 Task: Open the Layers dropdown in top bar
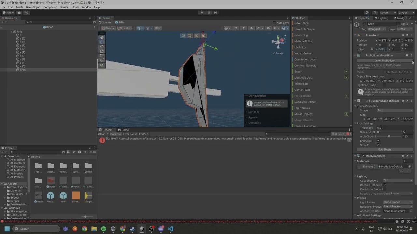[x=388, y=12]
